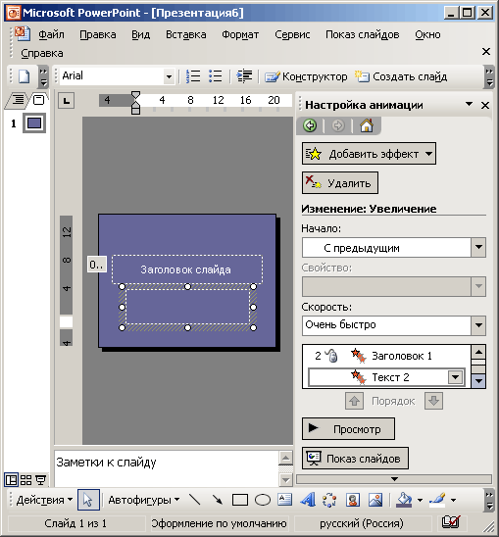The width and height of the screenshot is (499, 537).
Task: Select the Rectangle drawing tool
Action: [x=240, y=500]
